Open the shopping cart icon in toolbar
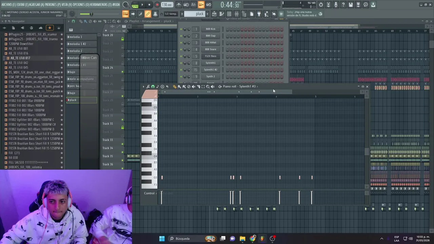The width and height of the screenshot is (434, 244). (x=281, y=14)
